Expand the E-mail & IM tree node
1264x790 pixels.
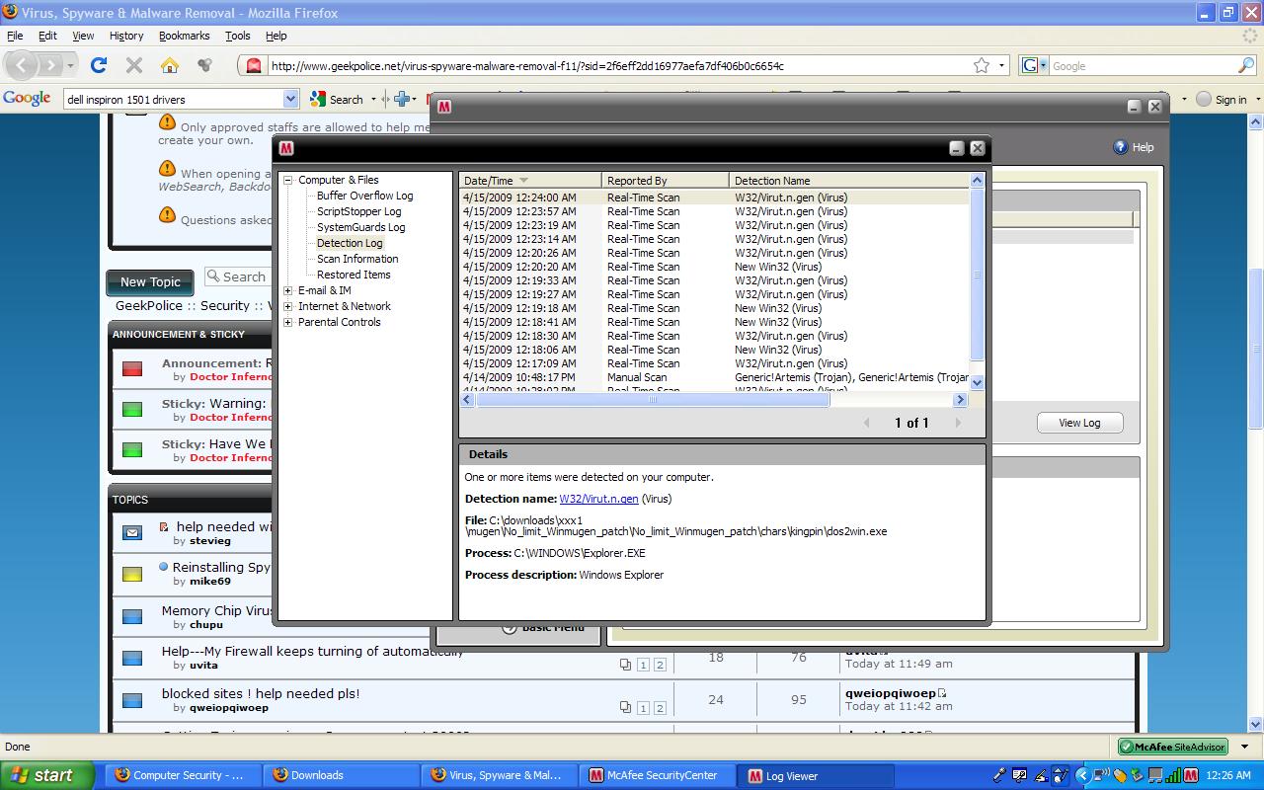click(x=288, y=290)
